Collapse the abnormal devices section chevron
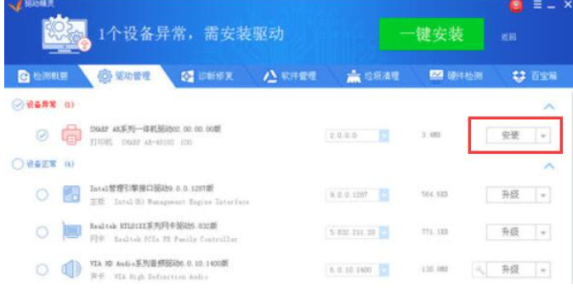This screenshot has width=573, height=306. (549, 106)
